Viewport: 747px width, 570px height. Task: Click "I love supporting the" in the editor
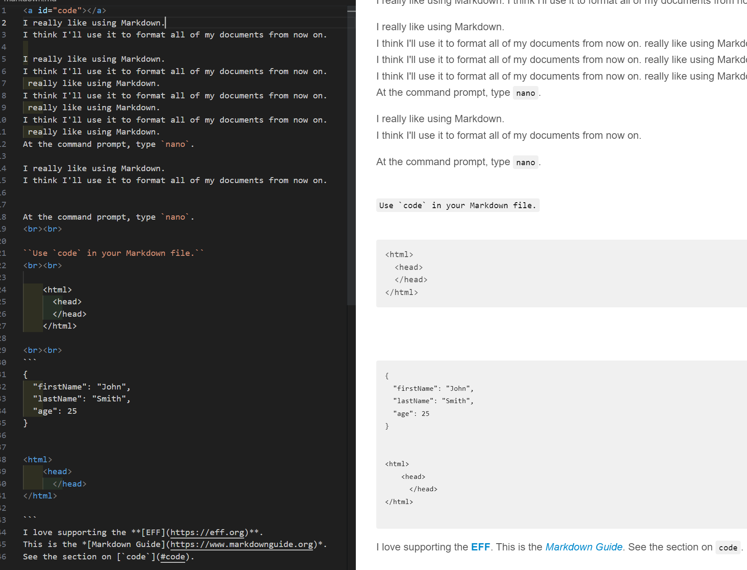[x=74, y=533]
